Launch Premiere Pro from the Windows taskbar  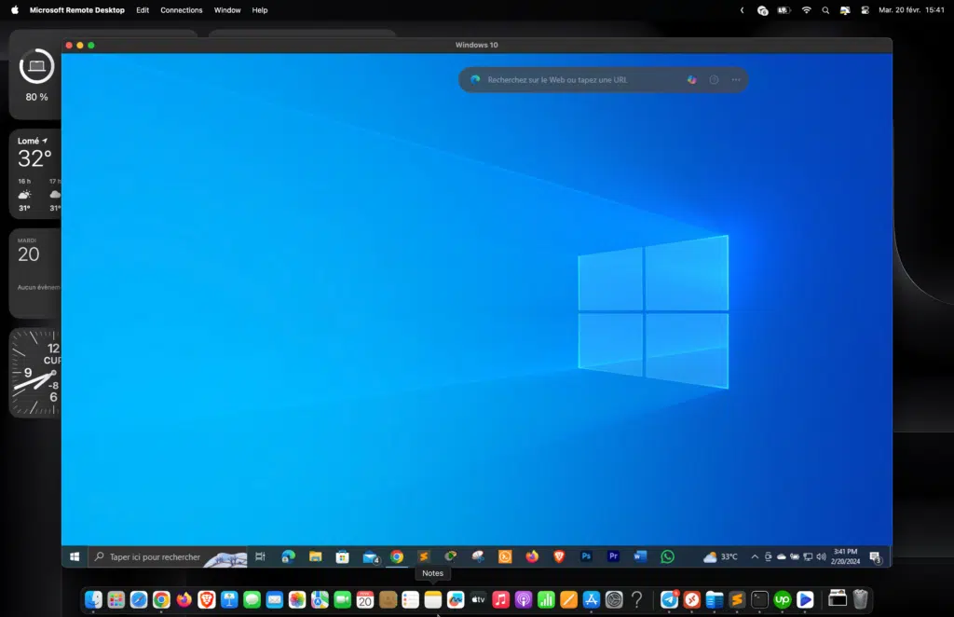coord(613,556)
